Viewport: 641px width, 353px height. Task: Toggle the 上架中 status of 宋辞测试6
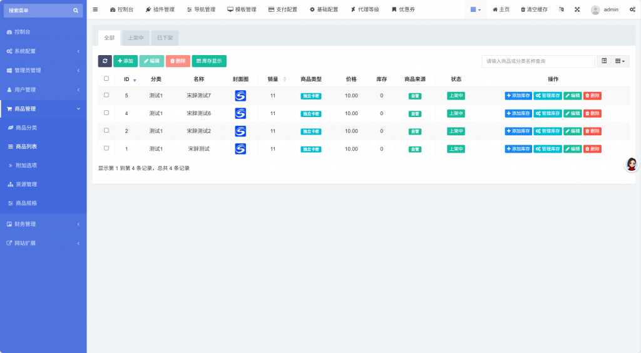tap(456, 113)
